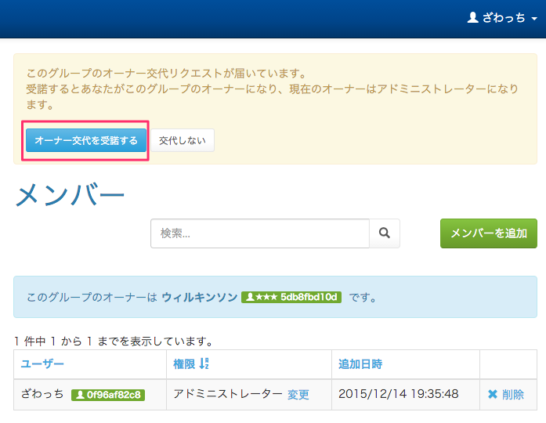Click the member ID badge 0f96af82c8
546x423 pixels.
coord(108,395)
